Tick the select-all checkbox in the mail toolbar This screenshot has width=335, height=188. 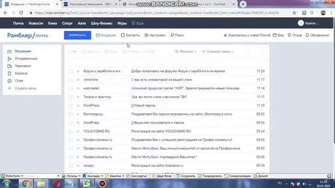pyautogui.click(x=71, y=51)
